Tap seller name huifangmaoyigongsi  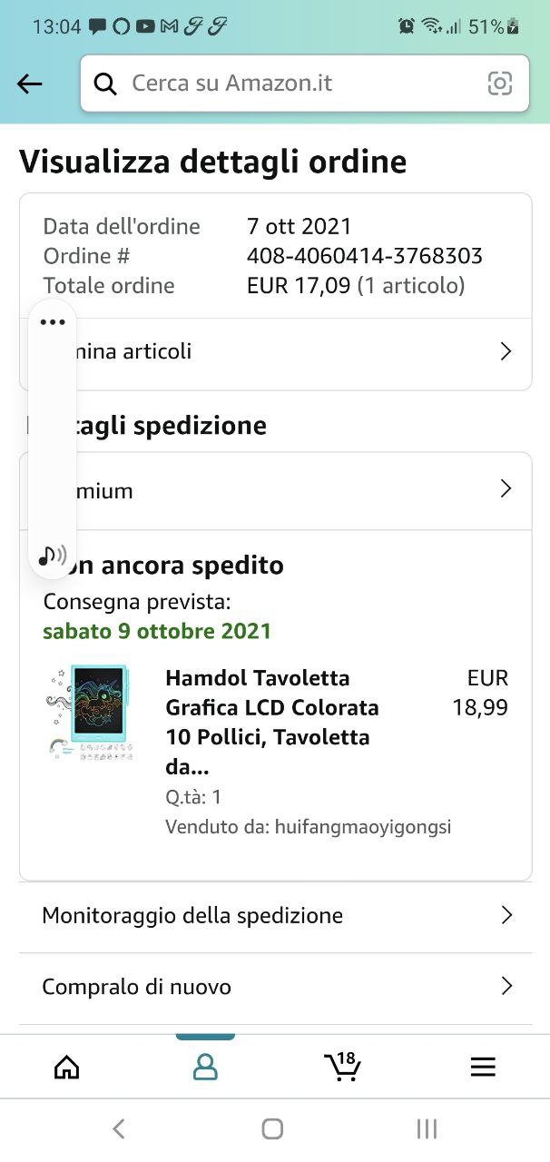tap(363, 827)
